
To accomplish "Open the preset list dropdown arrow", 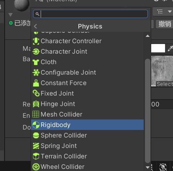I will 170,12.
